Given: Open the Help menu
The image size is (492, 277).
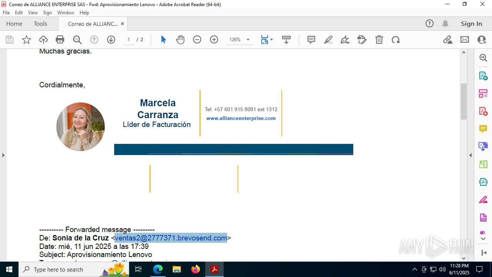Looking at the screenshot, I should click(x=84, y=13).
